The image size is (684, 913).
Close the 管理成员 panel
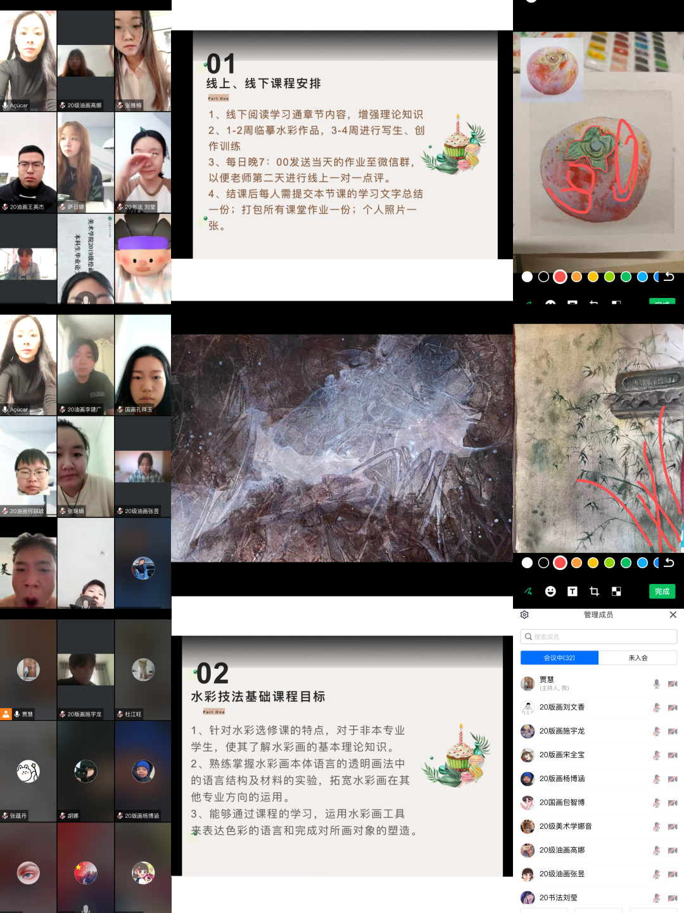coord(673,614)
